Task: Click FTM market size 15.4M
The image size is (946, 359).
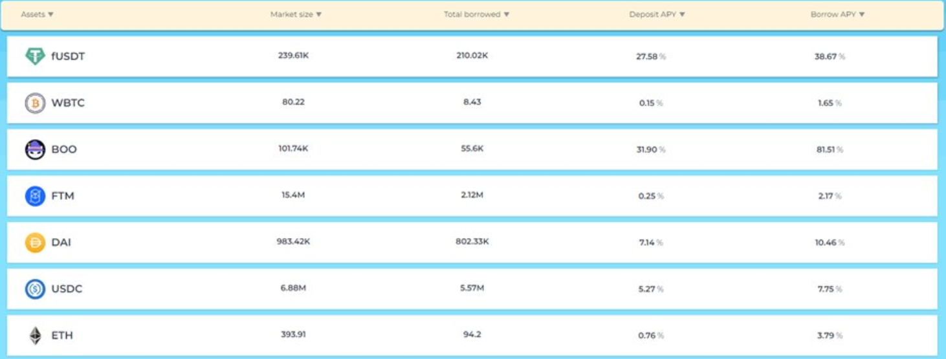Action: click(x=293, y=195)
